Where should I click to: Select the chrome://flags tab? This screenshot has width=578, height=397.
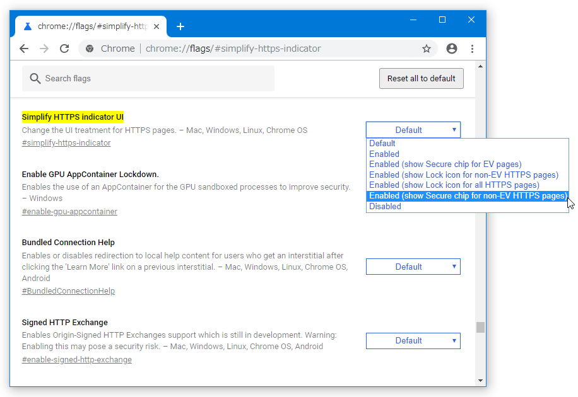pos(91,26)
